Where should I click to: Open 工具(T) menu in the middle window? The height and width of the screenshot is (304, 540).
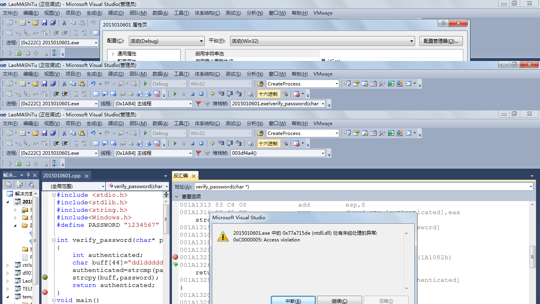tap(181, 74)
